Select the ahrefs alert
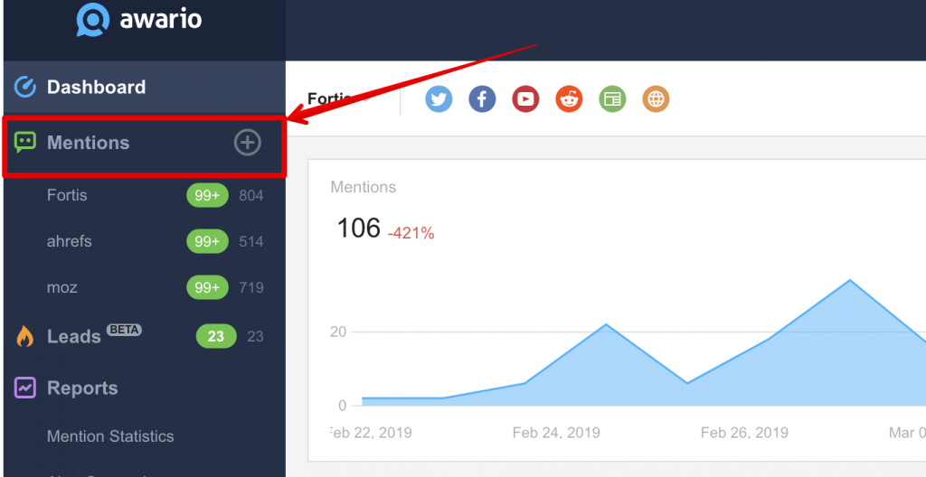 coord(70,241)
